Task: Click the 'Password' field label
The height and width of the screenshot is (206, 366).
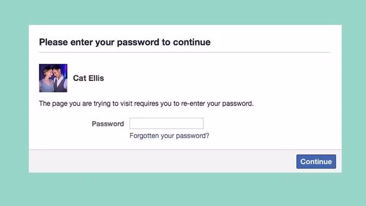Action: [108, 123]
